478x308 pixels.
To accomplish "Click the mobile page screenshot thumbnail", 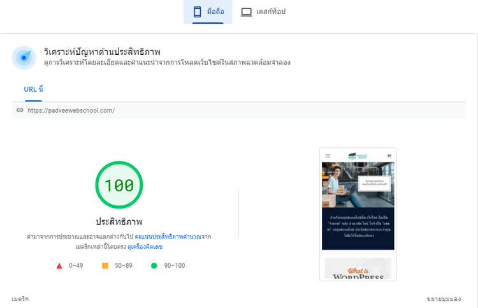I will click(358, 214).
